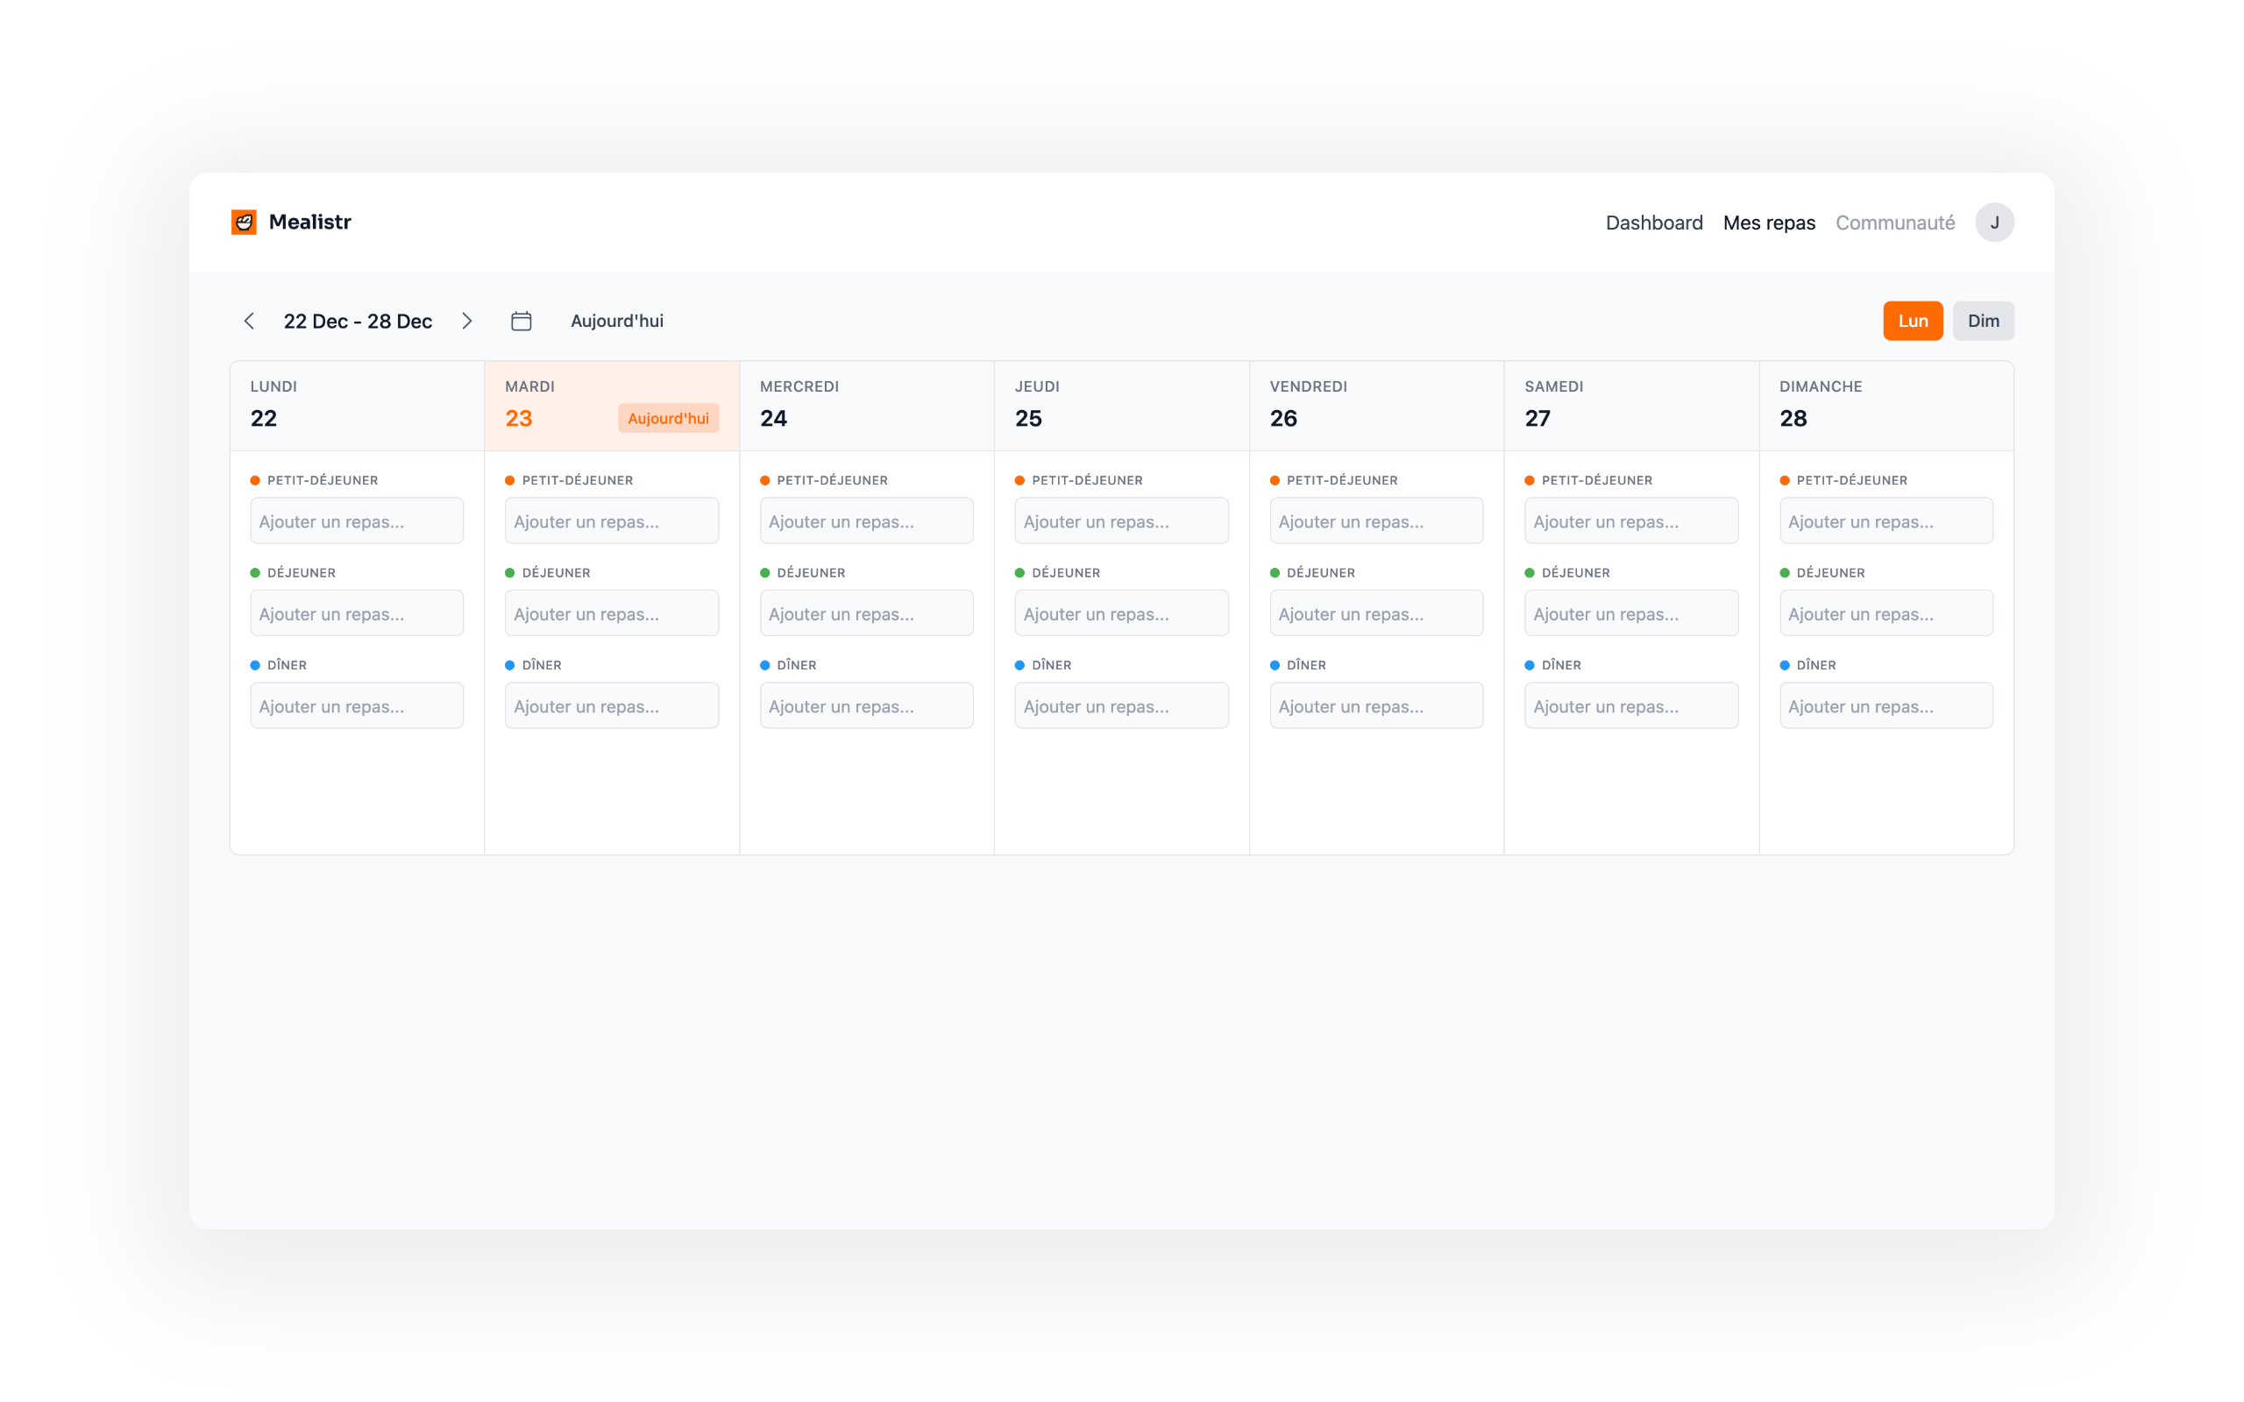This screenshot has width=2244, height=1402.
Task: Add a Samedi dîner meal
Action: tap(1631, 706)
